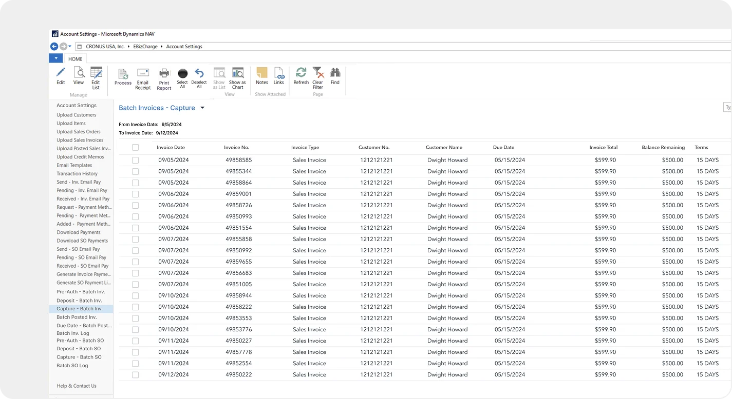
Task: Click the Email Receipt icon
Action: (143, 73)
